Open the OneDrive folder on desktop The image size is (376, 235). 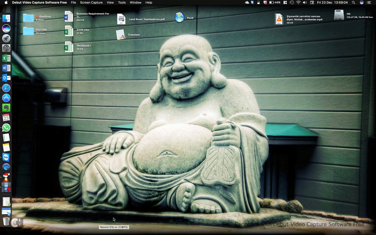[x=28, y=18]
